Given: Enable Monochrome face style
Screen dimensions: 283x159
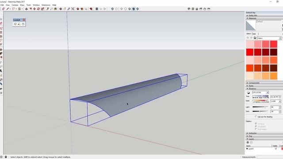Looking at the screenshot, I should pos(138,9).
